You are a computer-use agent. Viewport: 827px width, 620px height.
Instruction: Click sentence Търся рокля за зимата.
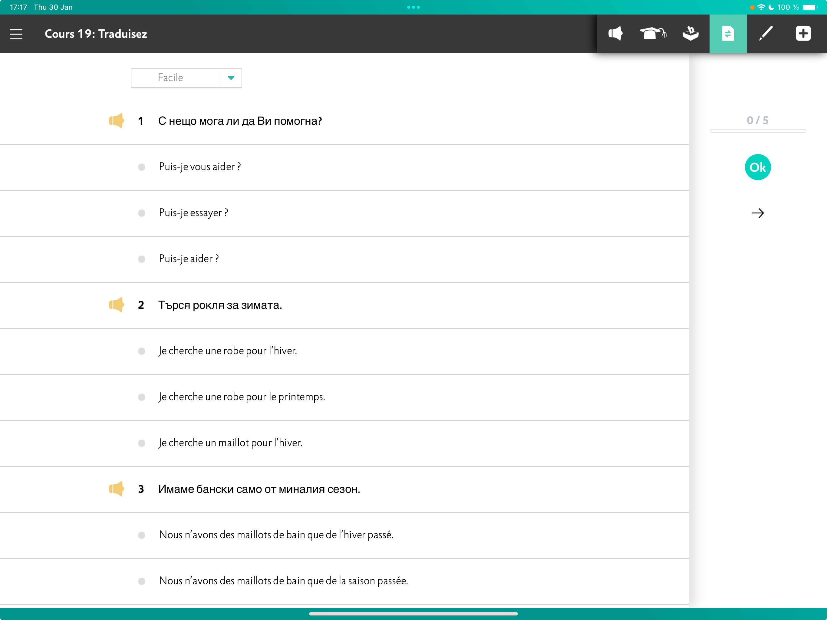click(220, 305)
